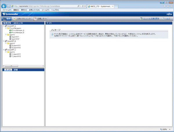Click コンソール定義を更新 link
This screenshot has height=132, width=174.
coord(151,19)
